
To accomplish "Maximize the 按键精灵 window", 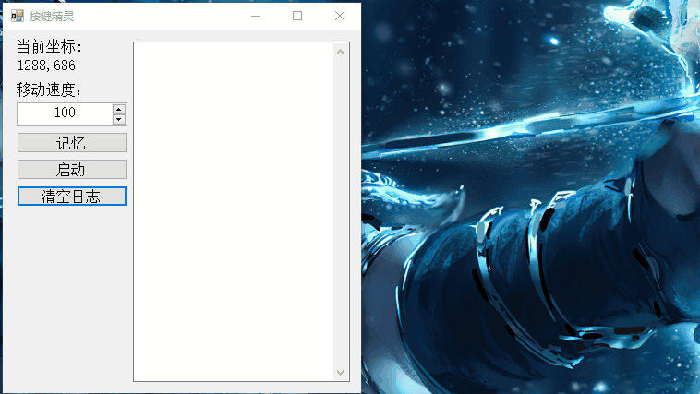I will [x=297, y=16].
